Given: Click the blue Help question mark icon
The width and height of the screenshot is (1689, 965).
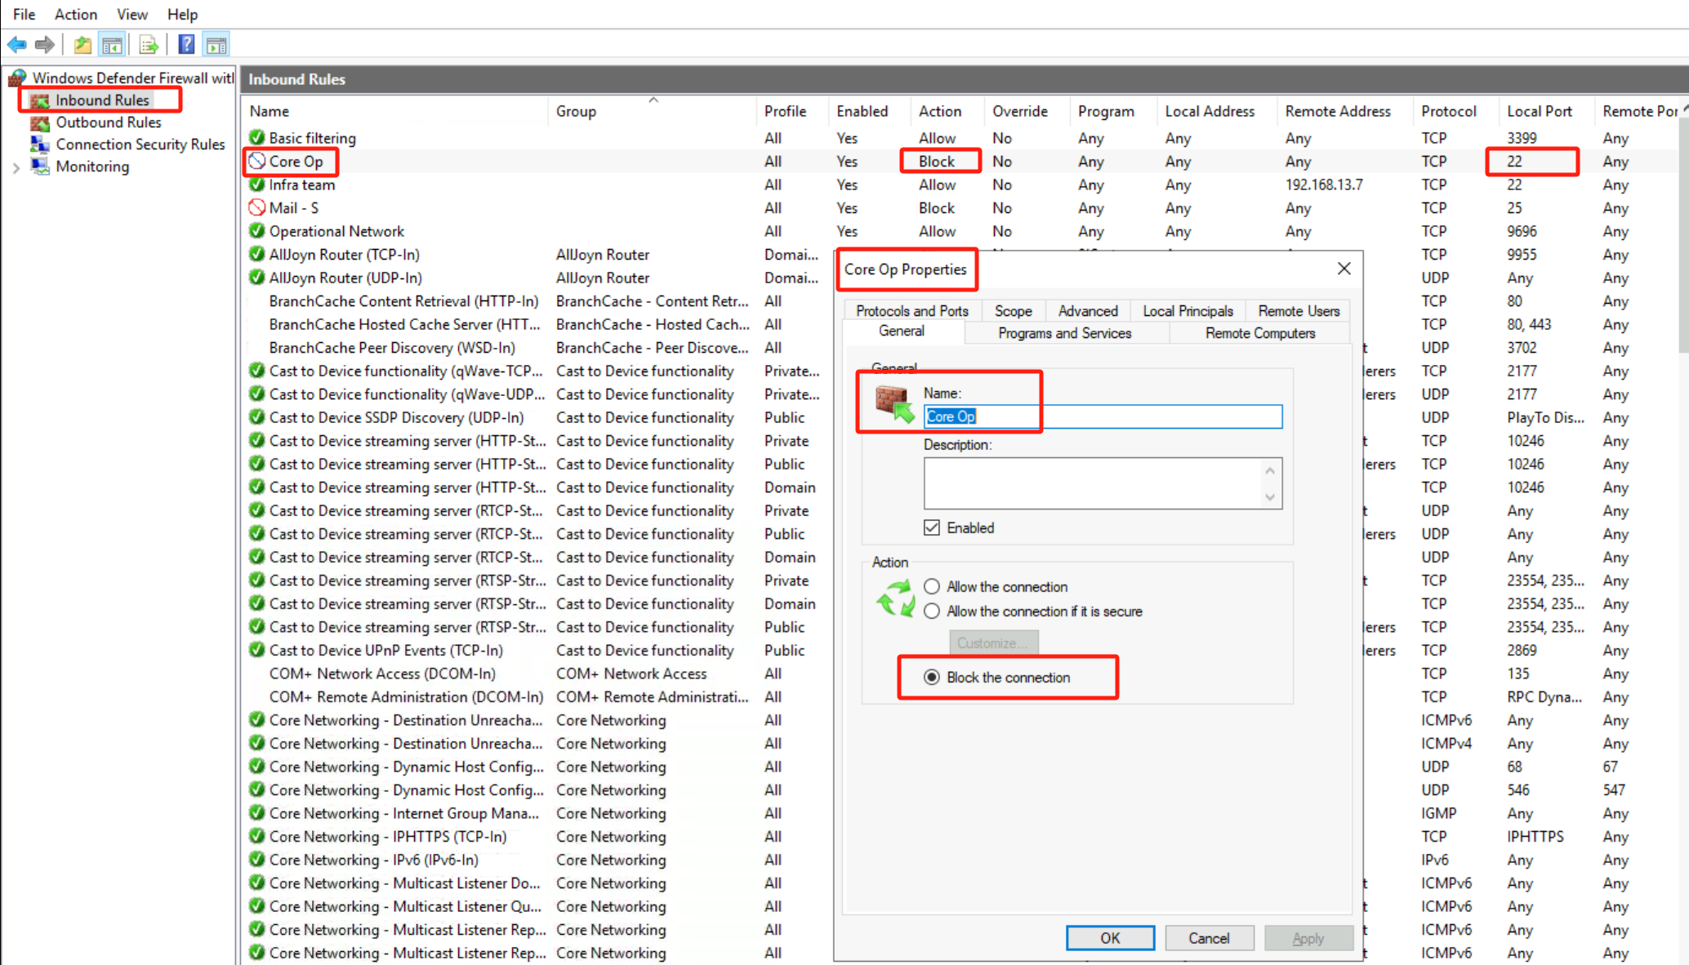Looking at the screenshot, I should [x=186, y=45].
